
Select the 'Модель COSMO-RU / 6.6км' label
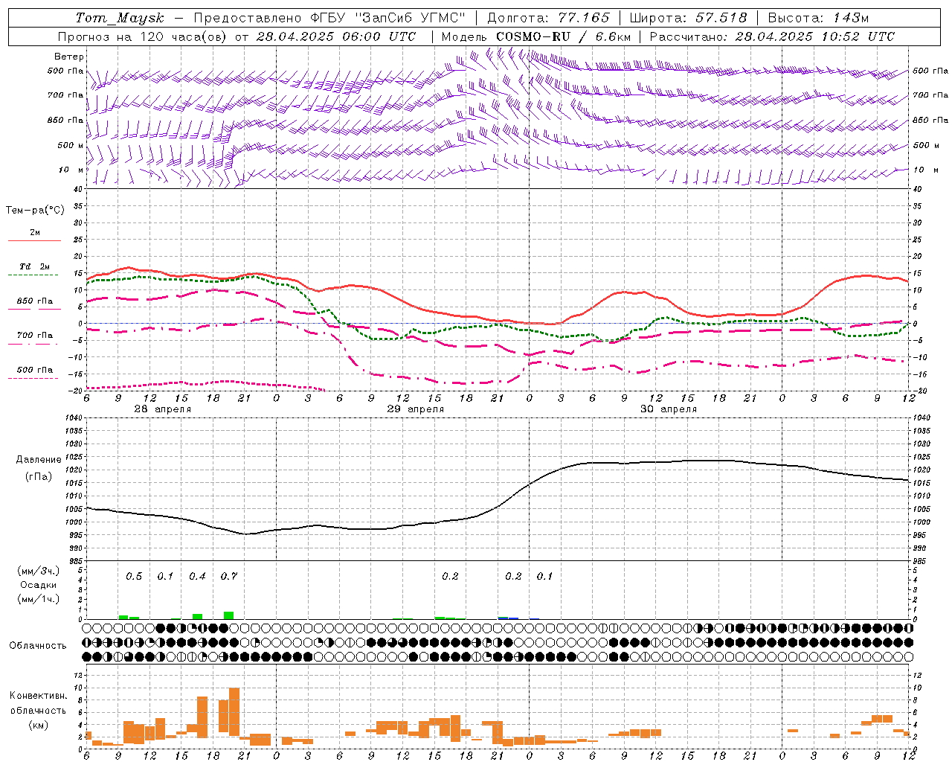pyautogui.click(x=535, y=36)
